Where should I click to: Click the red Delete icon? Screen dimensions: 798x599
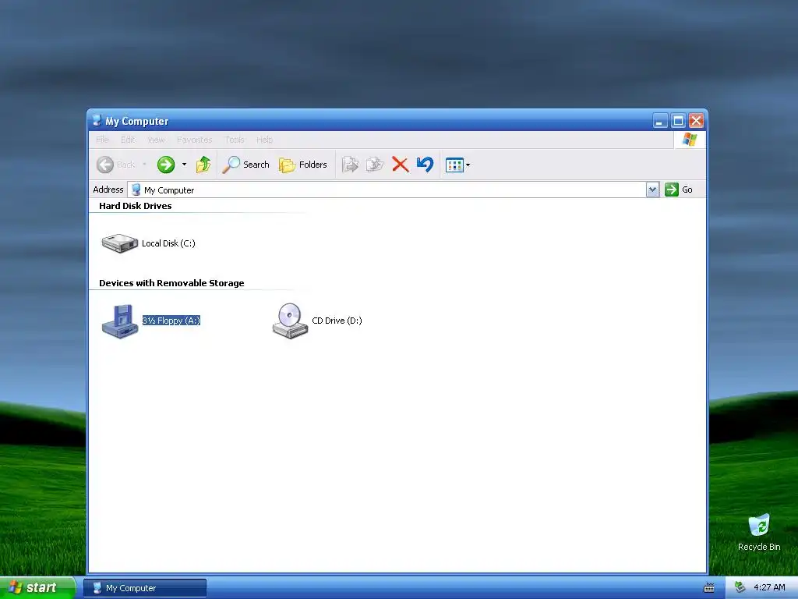pyautogui.click(x=400, y=165)
